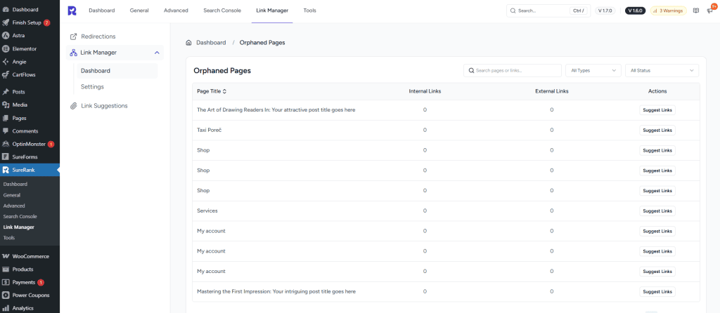Suggest links for Art of Drawing Readers In
720x313 pixels.
[657, 110]
